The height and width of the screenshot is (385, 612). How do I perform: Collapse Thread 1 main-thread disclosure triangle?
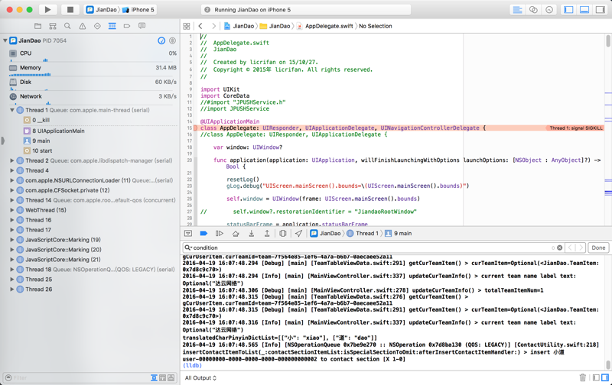pyautogui.click(x=12, y=110)
